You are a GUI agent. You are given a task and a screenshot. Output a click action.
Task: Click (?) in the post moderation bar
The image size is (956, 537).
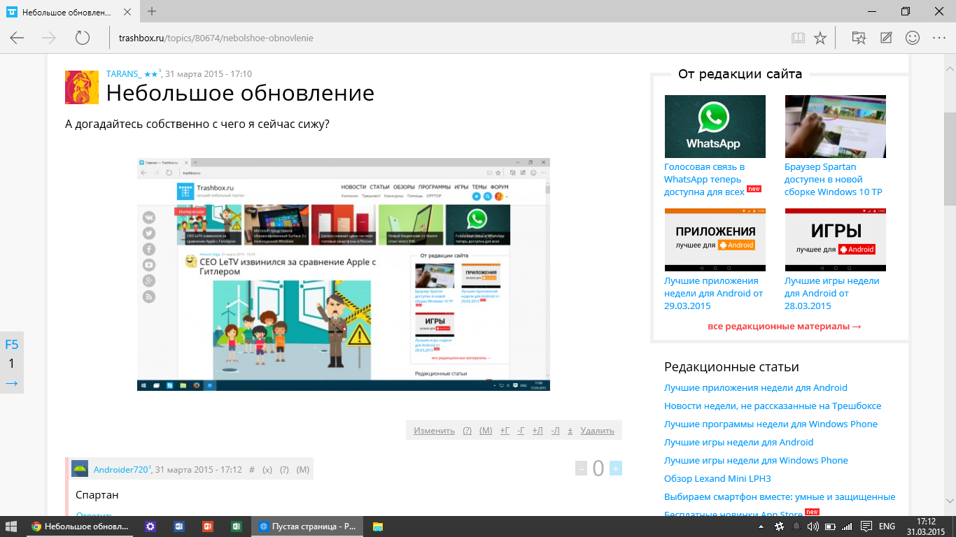click(467, 431)
